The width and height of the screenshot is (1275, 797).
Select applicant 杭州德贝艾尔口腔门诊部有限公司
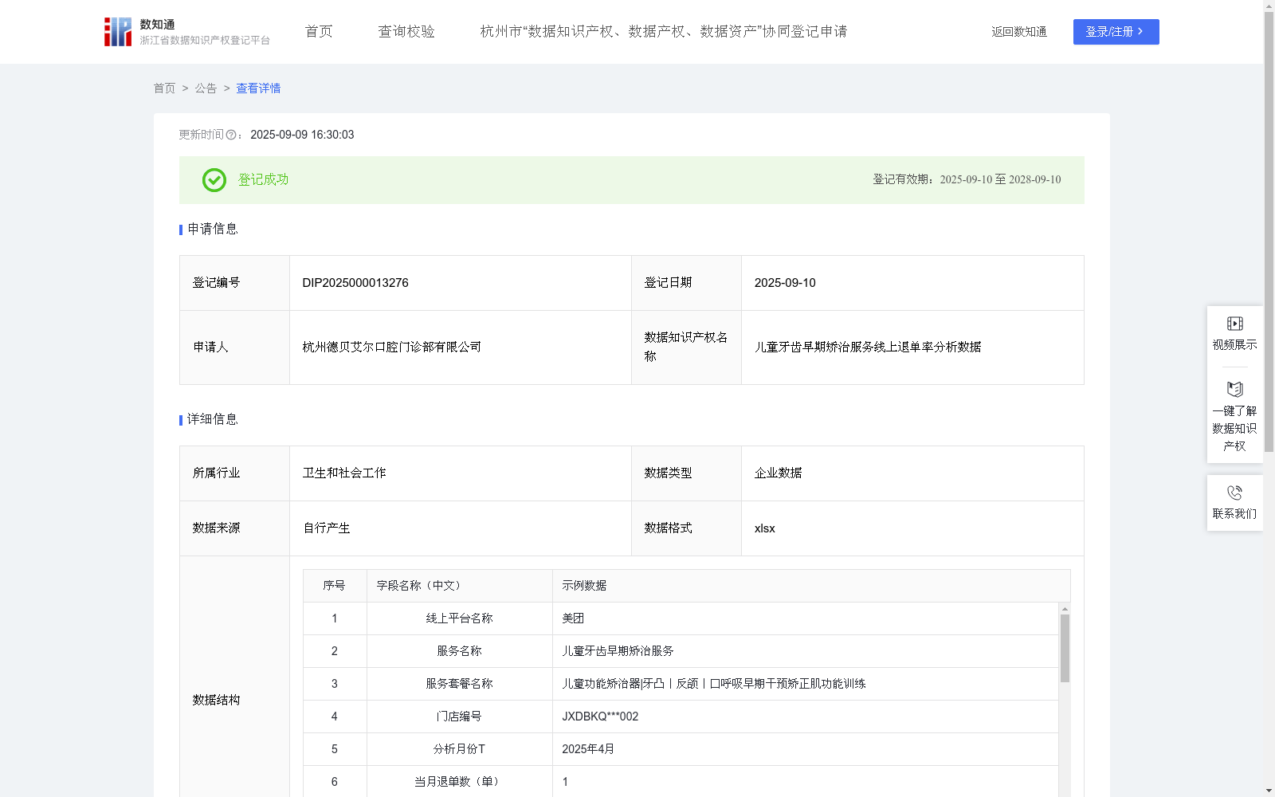point(392,347)
